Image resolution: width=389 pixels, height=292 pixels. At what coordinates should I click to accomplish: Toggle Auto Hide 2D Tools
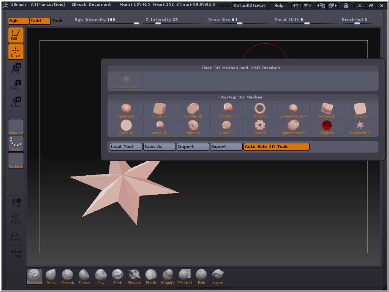pyautogui.click(x=277, y=147)
